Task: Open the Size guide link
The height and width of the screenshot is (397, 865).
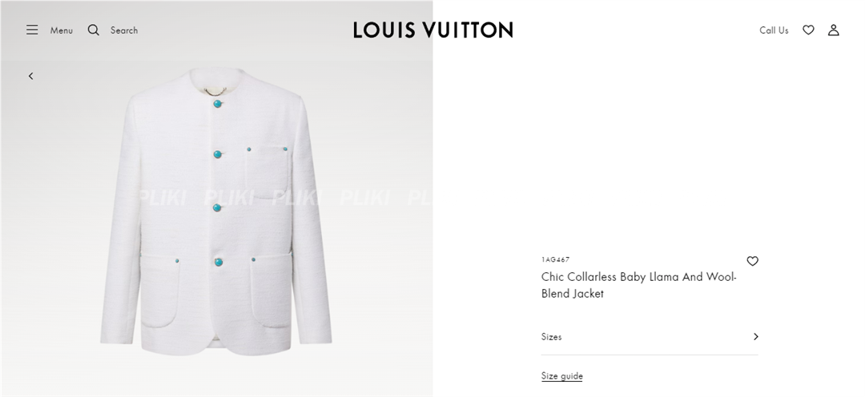Action: [561, 376]
